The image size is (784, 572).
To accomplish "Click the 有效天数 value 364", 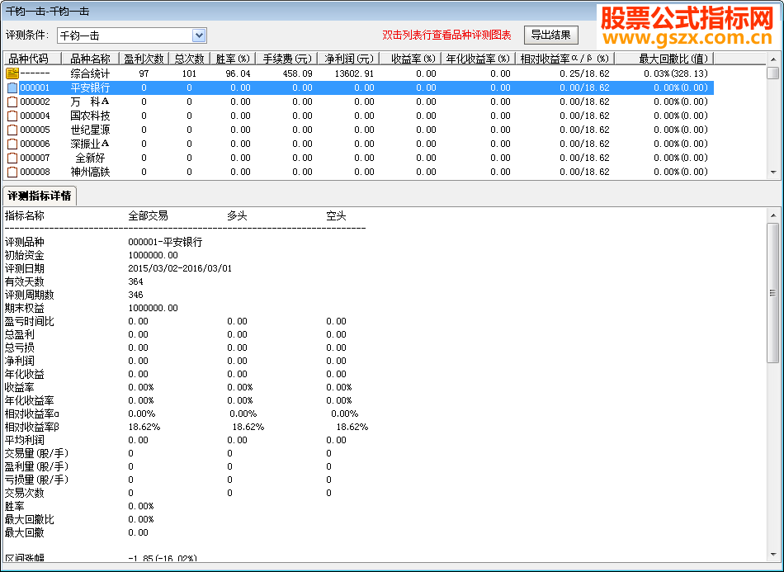I will tap(135, 281).
